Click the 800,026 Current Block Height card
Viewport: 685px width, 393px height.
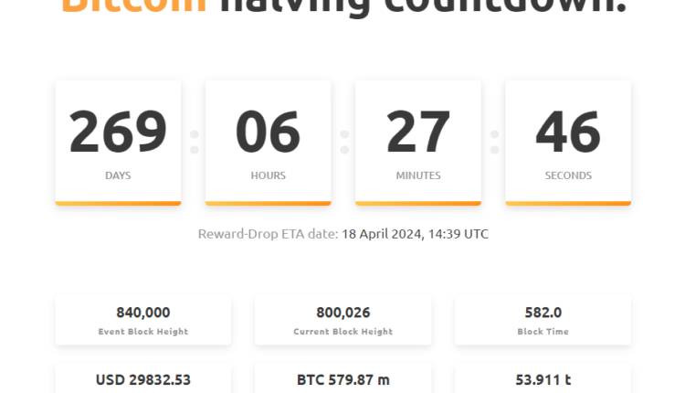point(342,320)
